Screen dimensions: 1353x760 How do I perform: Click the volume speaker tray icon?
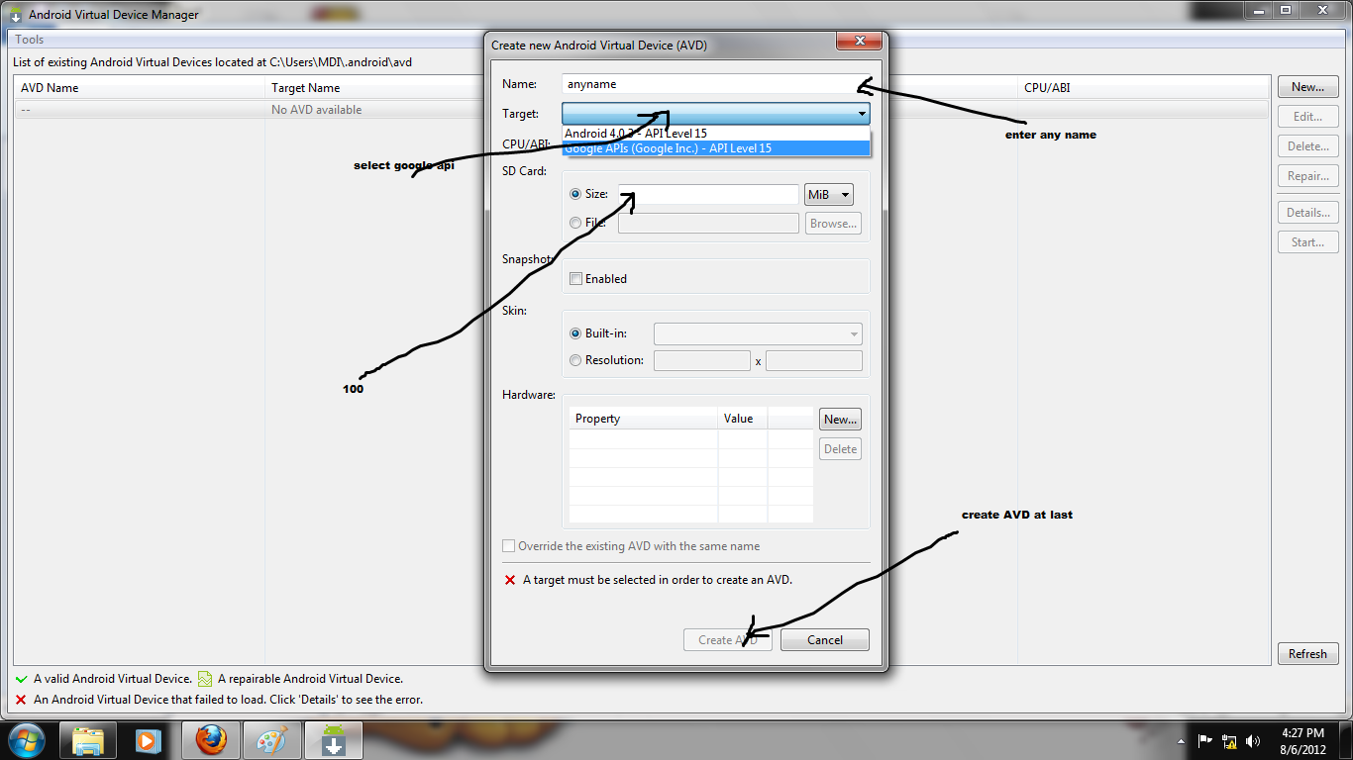[1254, 740]
